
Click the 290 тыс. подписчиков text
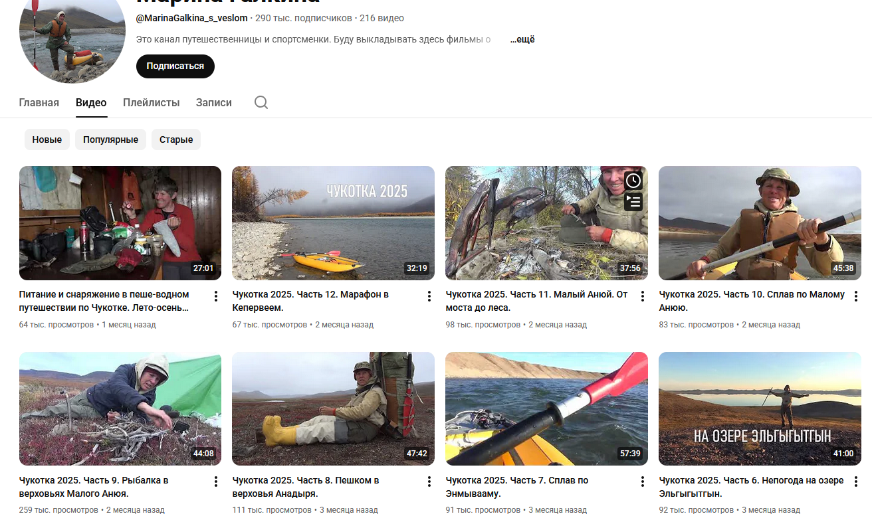[x=304, y=19]
